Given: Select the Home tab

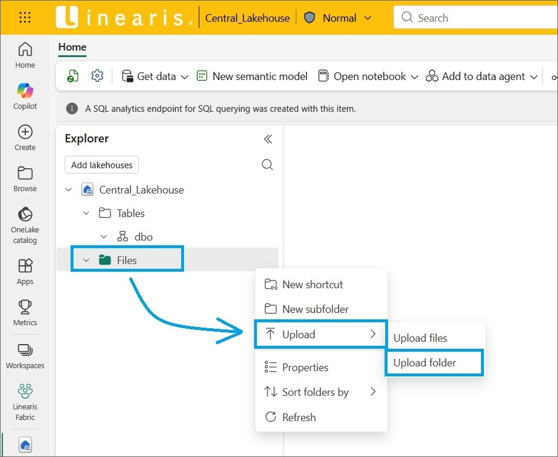Looking at the screenshot, I should click(72, 47).
